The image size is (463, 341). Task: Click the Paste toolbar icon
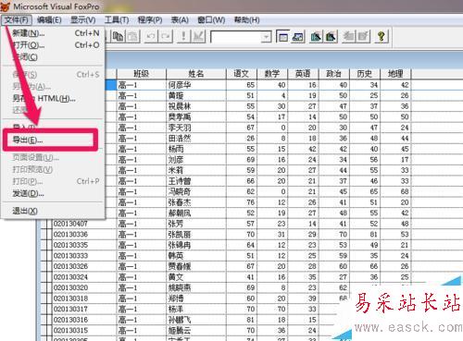(x=133, y=37)
